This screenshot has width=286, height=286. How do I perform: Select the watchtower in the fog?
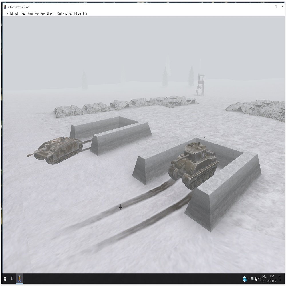pyautogui.click(x=200, y=85)
